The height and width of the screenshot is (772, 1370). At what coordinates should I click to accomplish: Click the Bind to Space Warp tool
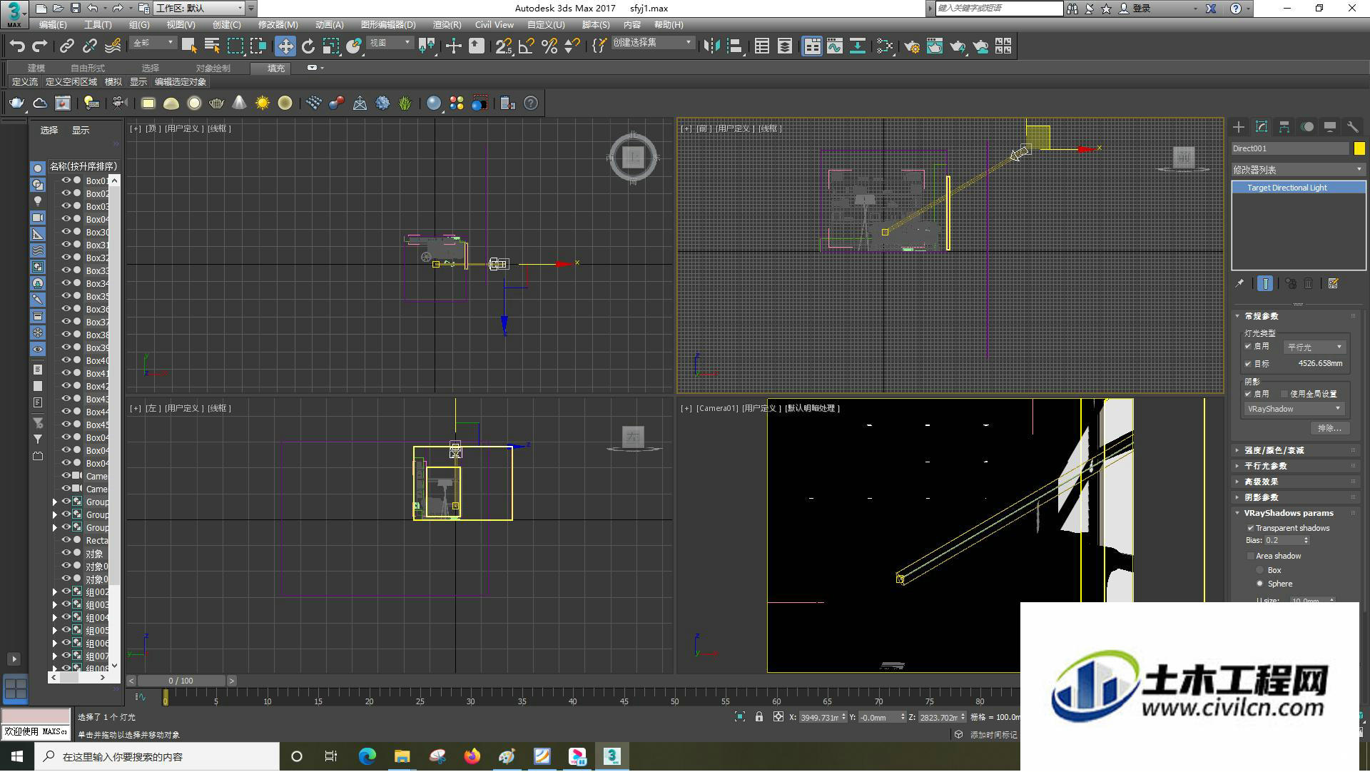click(113, 46)
